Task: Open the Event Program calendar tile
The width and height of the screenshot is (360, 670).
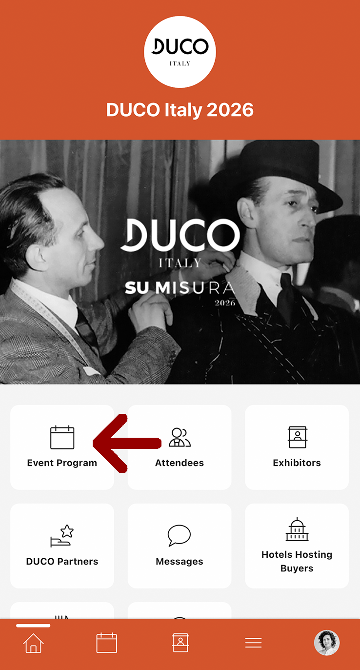Action: point(62,447)
